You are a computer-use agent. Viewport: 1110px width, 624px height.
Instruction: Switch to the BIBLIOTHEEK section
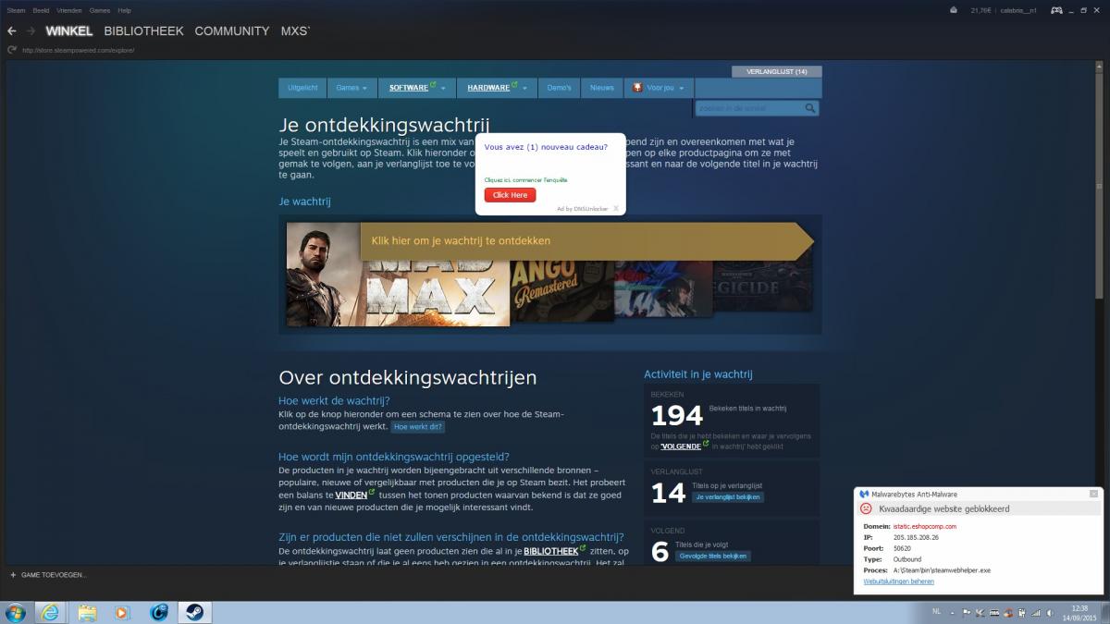pos(143,31)
